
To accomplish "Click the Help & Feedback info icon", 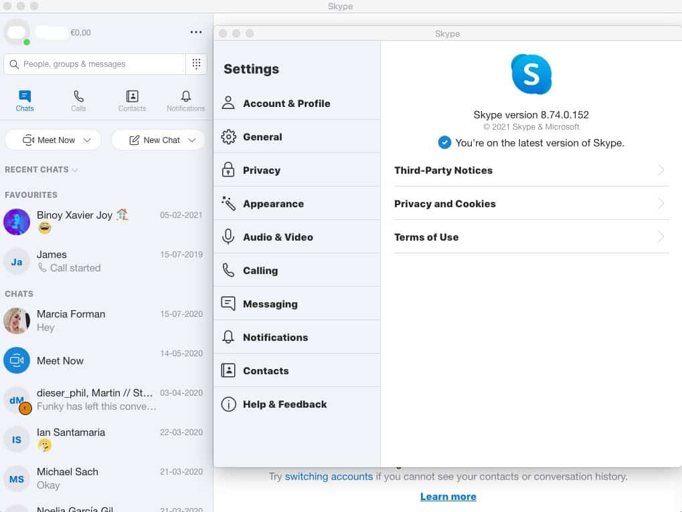I will point(228,404).
